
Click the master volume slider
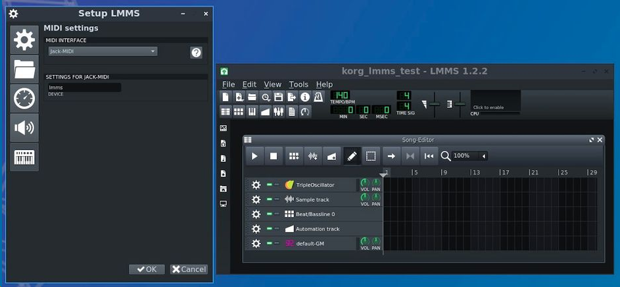(x=435, y=104)
